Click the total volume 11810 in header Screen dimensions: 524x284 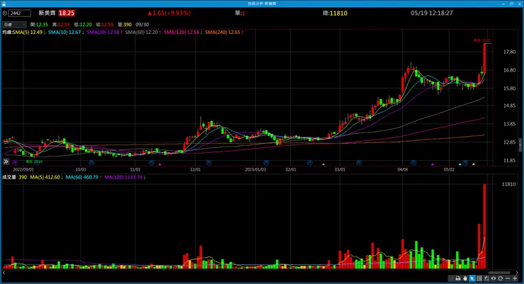tap(338, 13)
